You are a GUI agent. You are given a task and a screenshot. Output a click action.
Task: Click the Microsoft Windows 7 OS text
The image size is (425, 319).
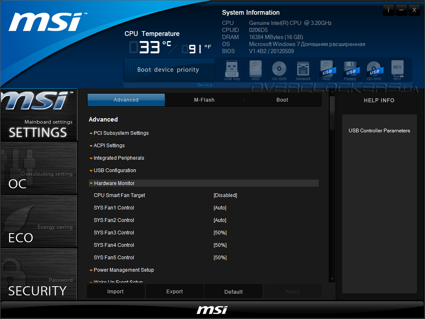point(307,44)
